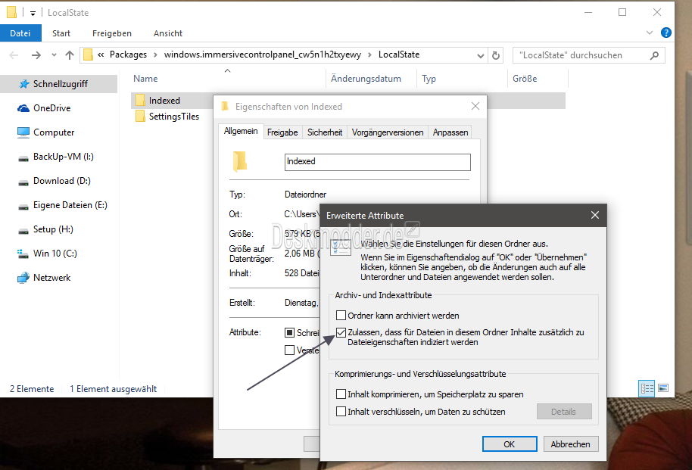
Task: Toggle the Versteckt attribute checkbox
Action: [x=289, y=350]
